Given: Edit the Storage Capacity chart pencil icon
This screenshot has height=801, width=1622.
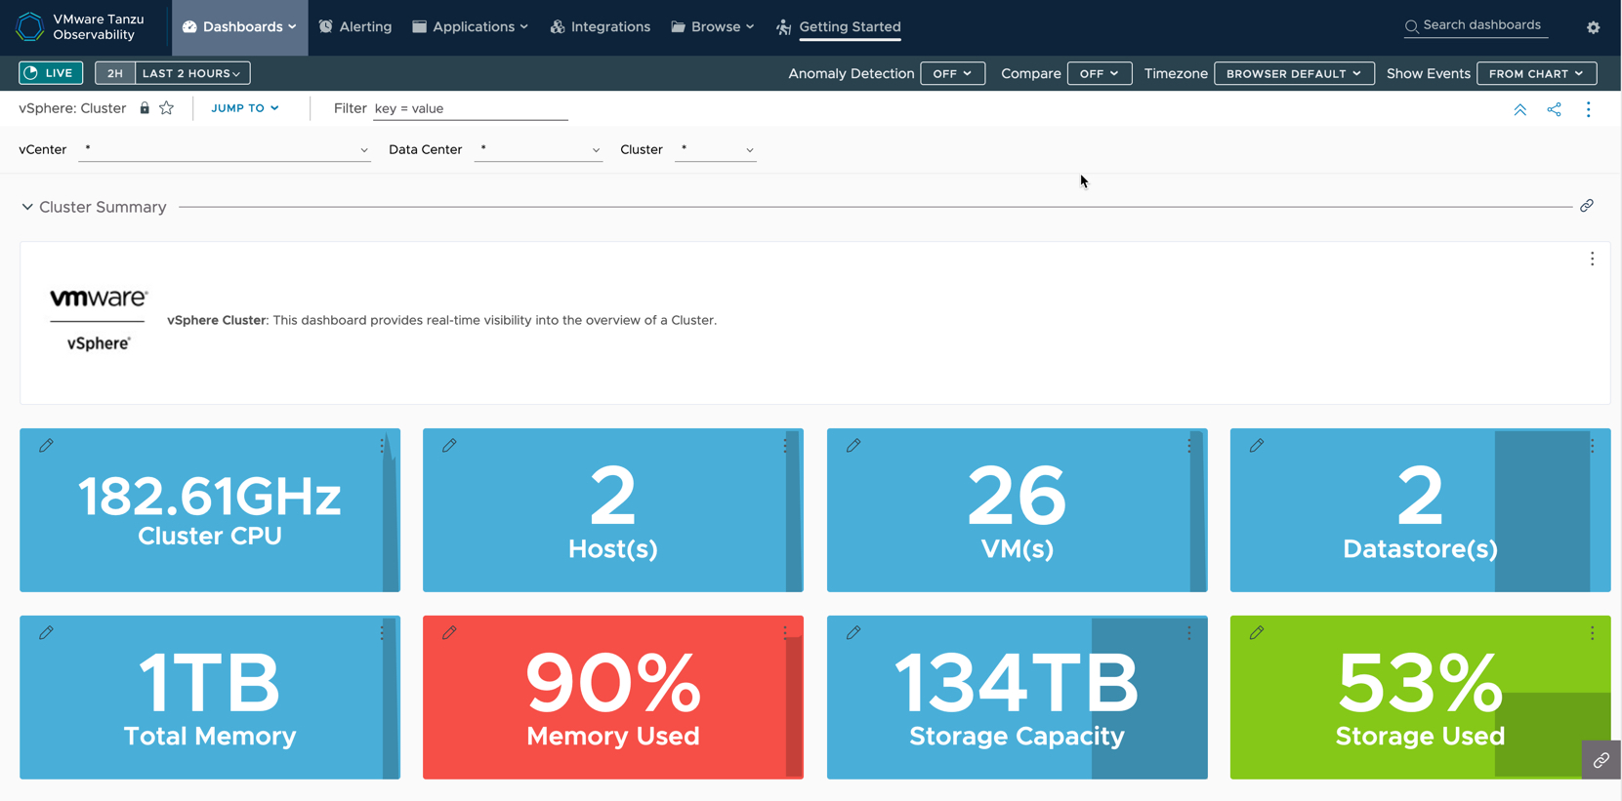Looking at the screenshot, I should coord(853,632).
